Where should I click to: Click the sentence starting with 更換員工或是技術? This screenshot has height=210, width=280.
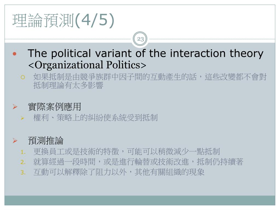click(x=126, y=151)
